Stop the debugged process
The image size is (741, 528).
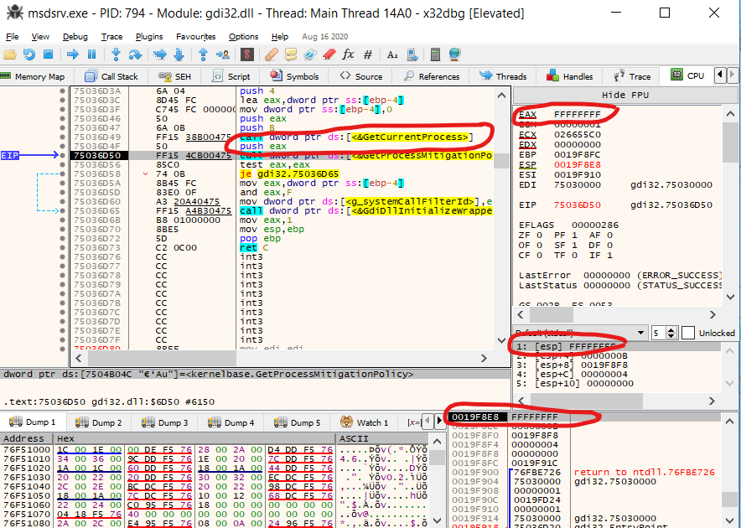[x=48, y=54]
